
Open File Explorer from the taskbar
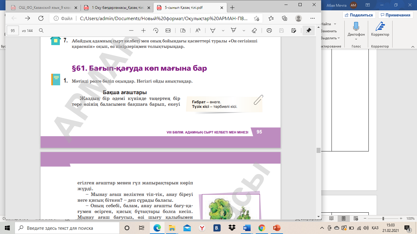172,228
